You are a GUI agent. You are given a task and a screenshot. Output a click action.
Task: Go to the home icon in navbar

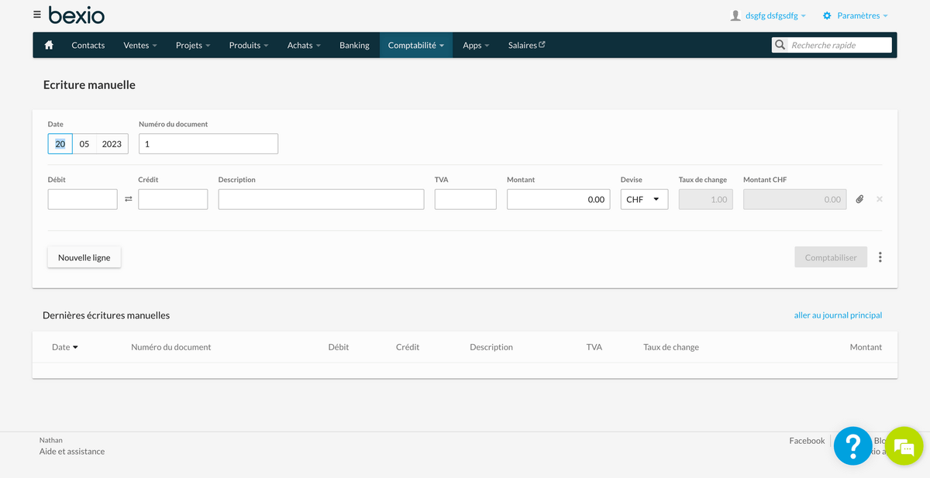[49, 45]
